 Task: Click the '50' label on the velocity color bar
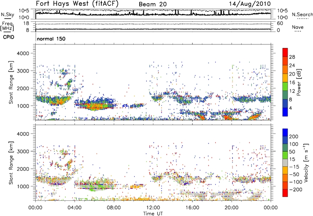pos(292,152)
